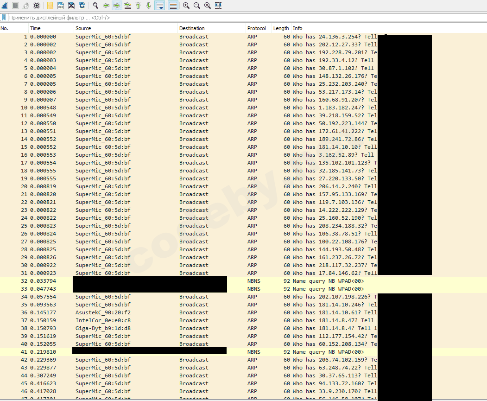The height and width of the screenshot is (401, 487).
Task: Sort by the Destination column header
Action: tap(211, 28)
